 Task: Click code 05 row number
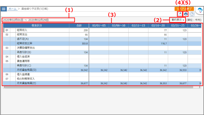(x=7, y=61)
